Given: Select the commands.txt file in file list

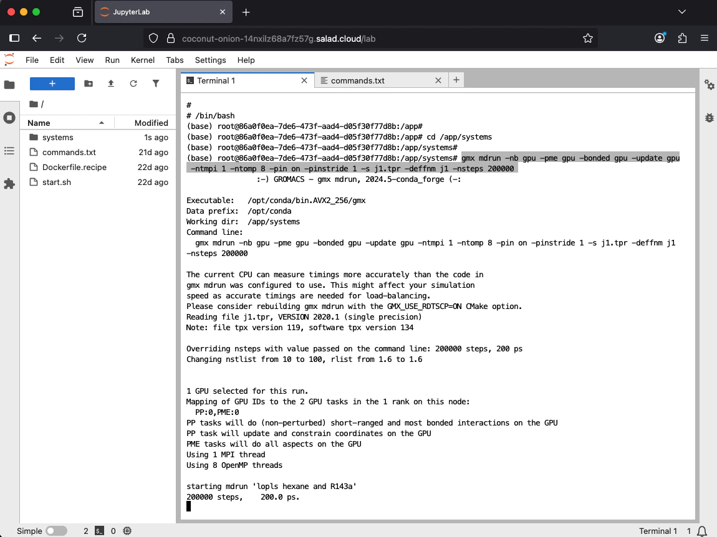Looking at the screenshot, I should [x=98, y=152].
